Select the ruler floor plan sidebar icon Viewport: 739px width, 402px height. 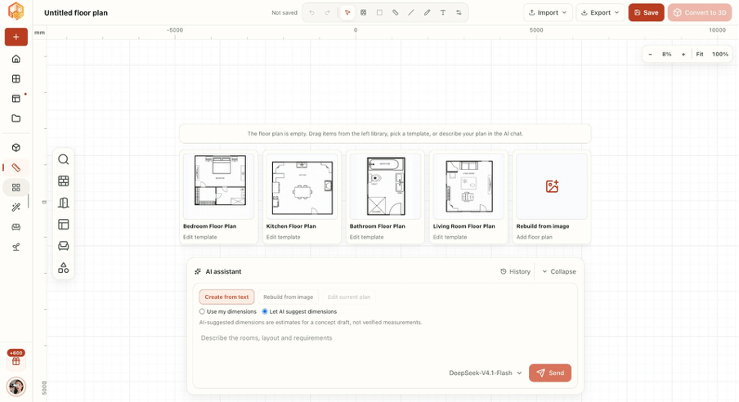pyautogui.click(x=16, y=167)
